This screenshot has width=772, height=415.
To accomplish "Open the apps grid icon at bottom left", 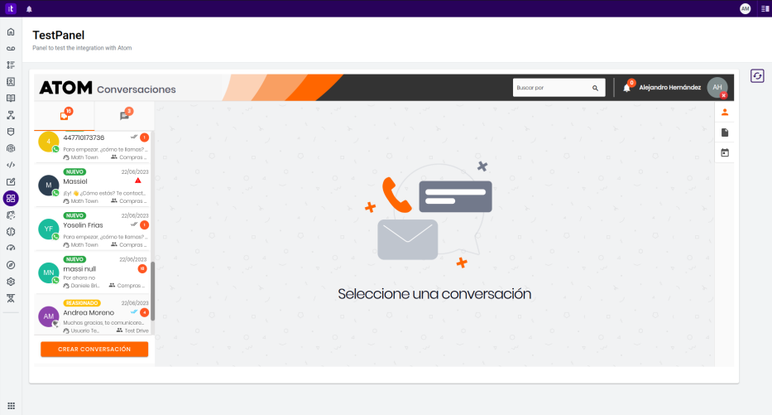I will (11, 406).
